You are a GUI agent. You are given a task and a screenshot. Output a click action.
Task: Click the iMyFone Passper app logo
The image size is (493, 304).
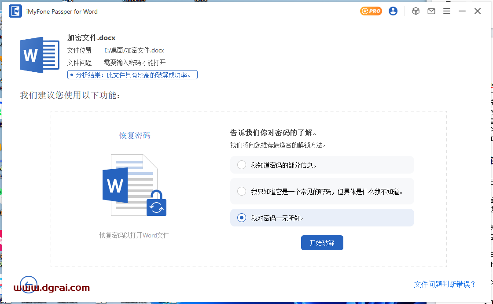point(15,11)
